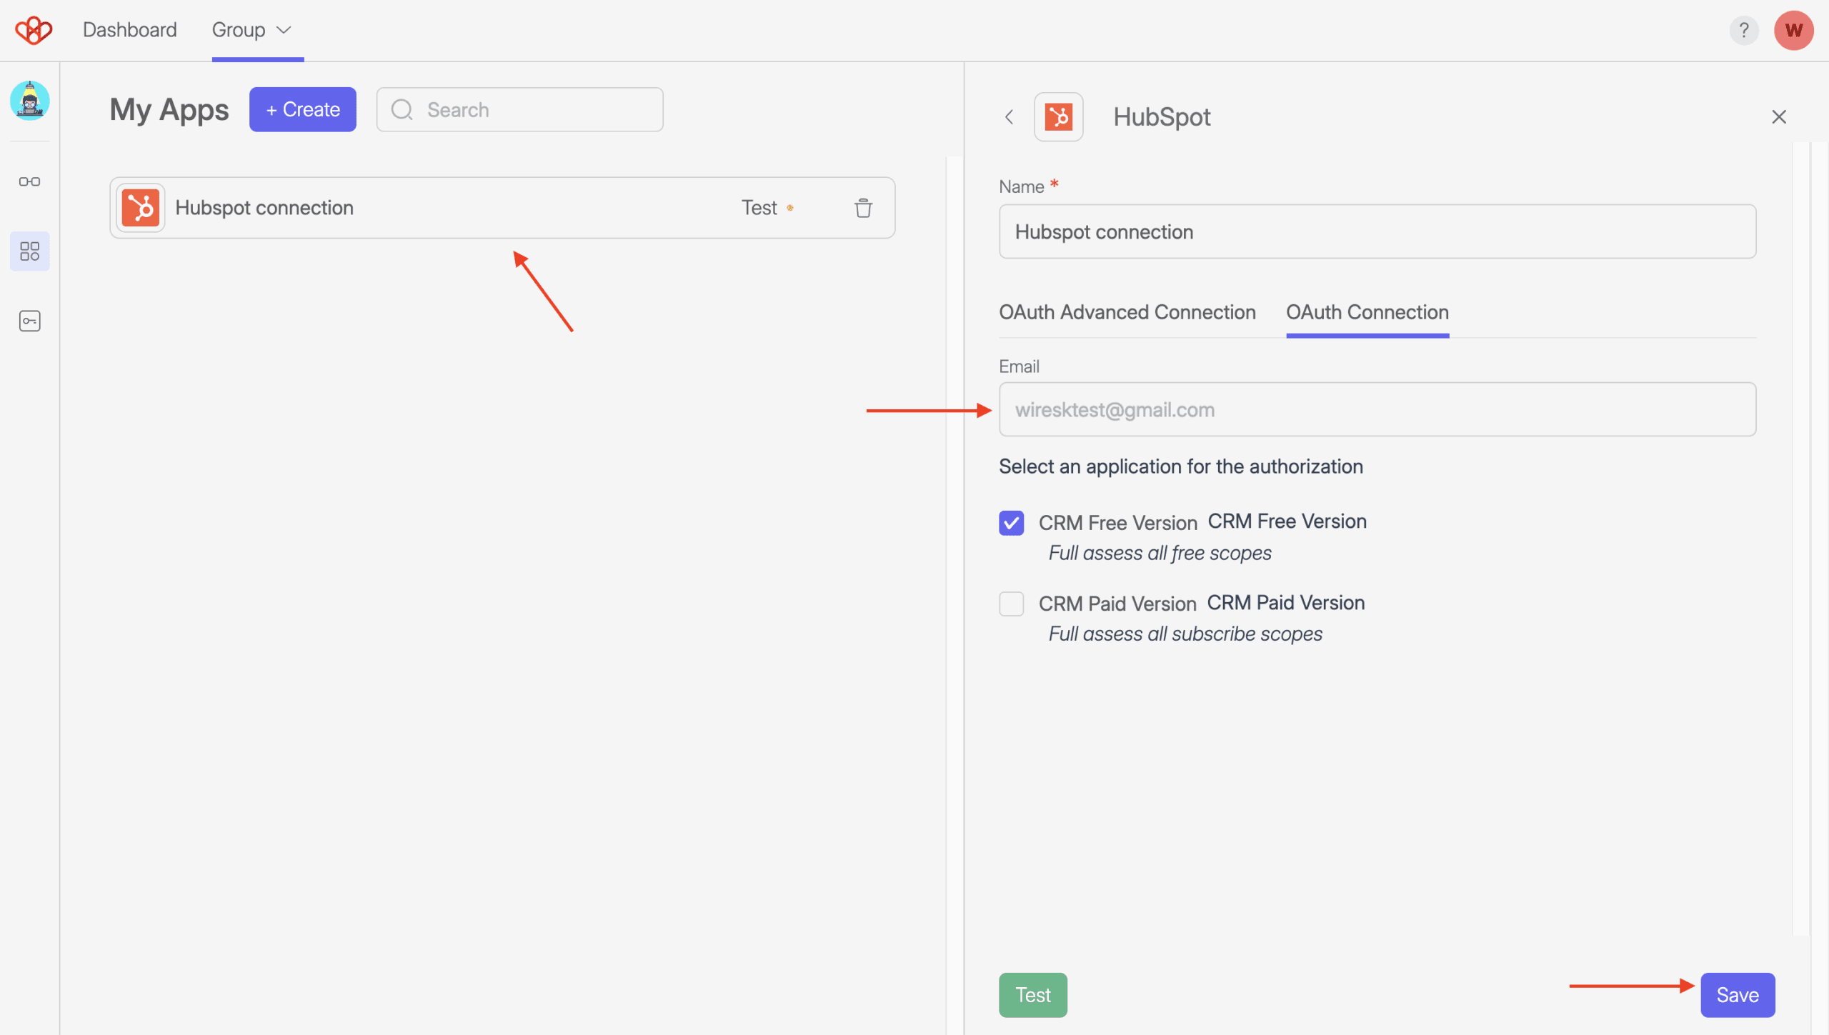1829x1035 pixels.
Task: Click 'Full assess all subscribe scopes' text
Action: [x=1185, y=634]
